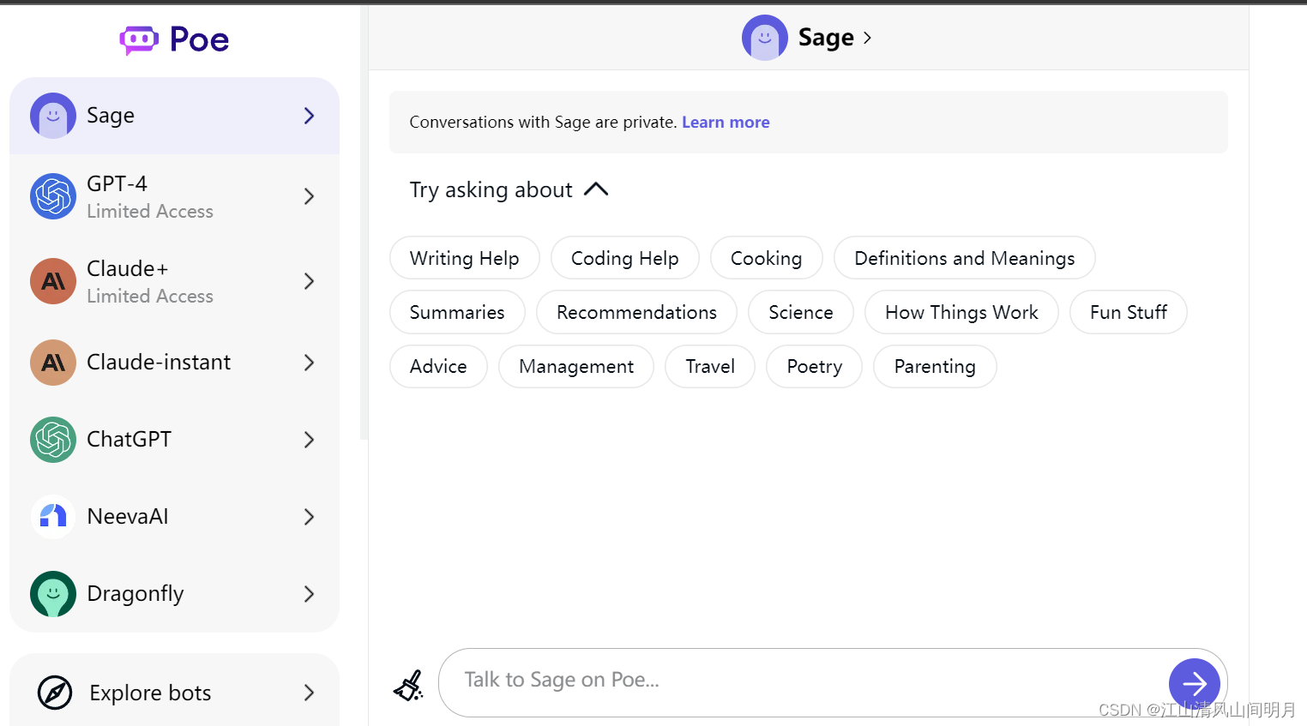Choose the Fun Stuff suggestion
1307x726 pixels.
click(x=1129, y=312)
